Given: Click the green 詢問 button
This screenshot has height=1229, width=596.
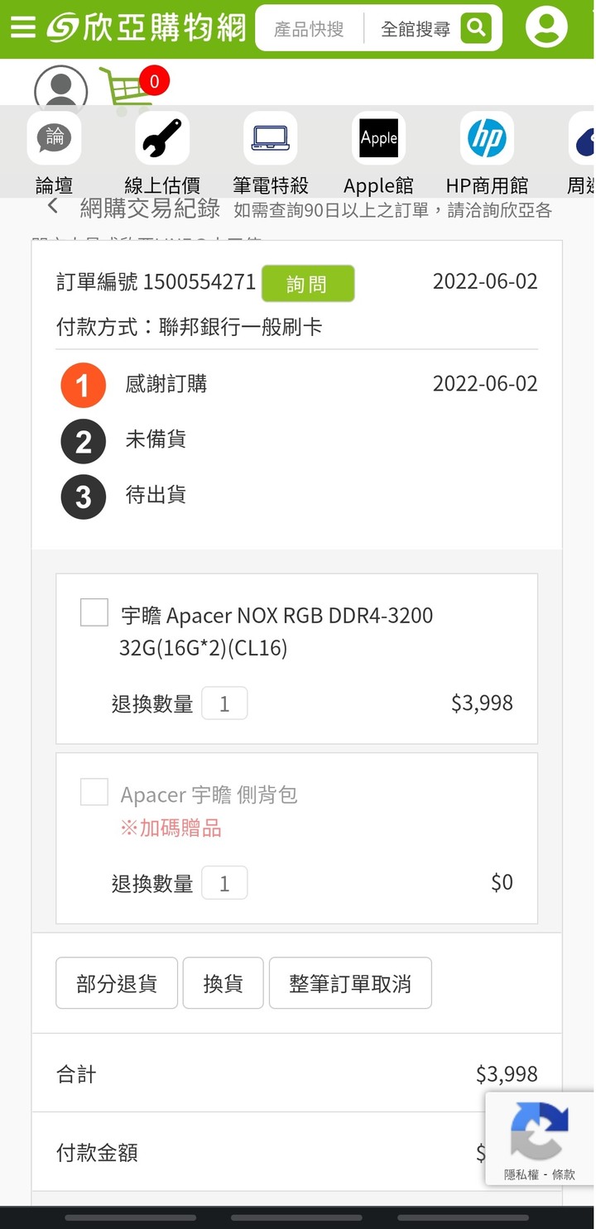Looking at the screenshot, I should 308,284.
